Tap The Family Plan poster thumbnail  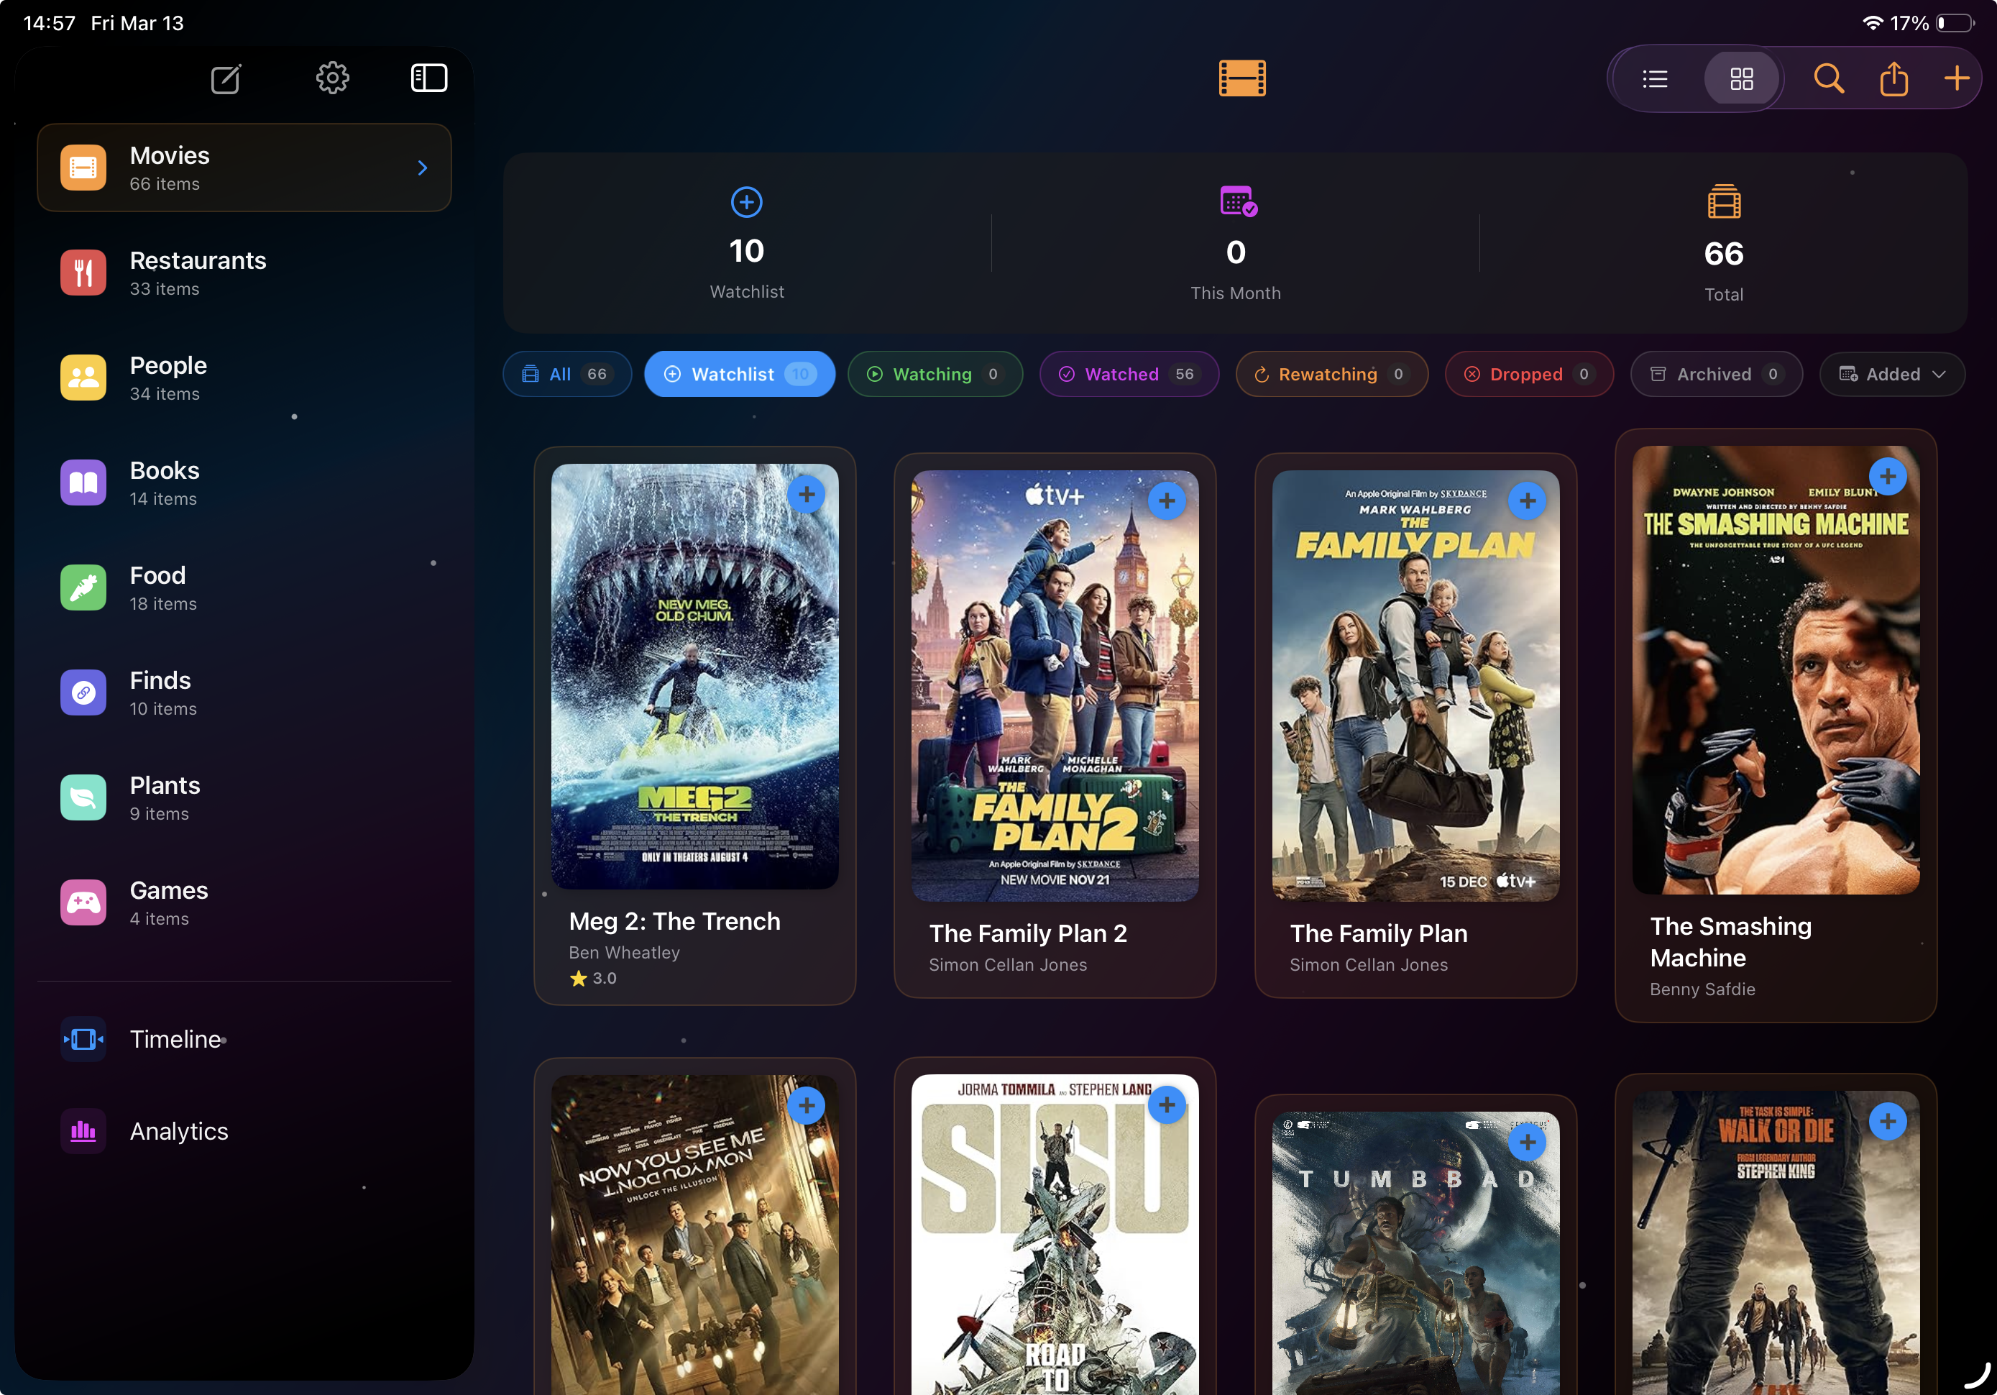point(1414,687)
